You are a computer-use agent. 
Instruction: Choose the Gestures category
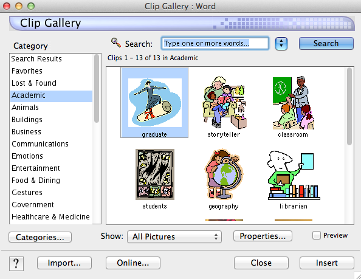[x=51, y=193]
